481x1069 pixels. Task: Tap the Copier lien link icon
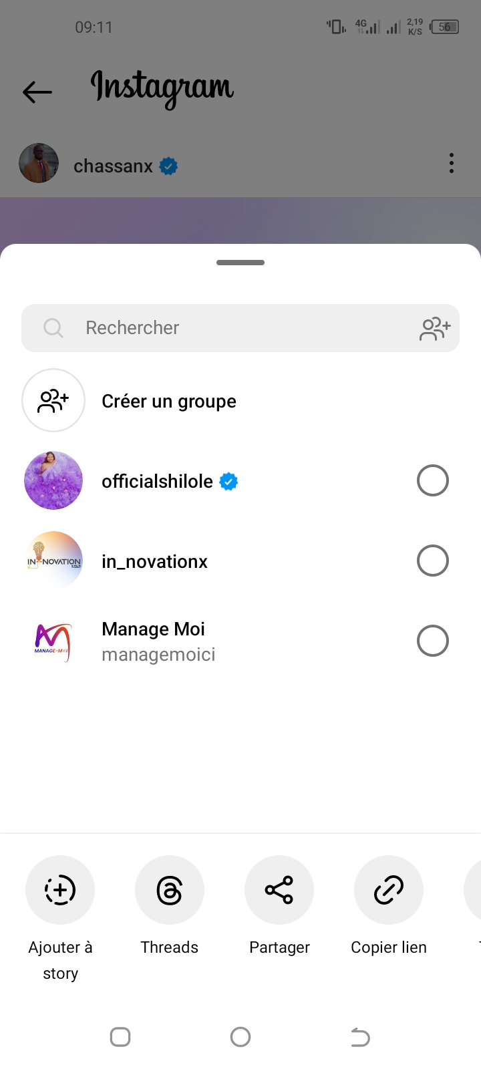389,890
